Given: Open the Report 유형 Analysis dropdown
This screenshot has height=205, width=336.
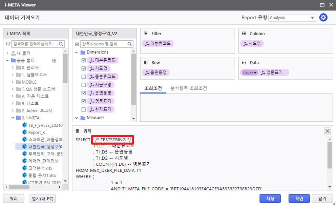Looking at the screenshot, I should click(312, 18).
